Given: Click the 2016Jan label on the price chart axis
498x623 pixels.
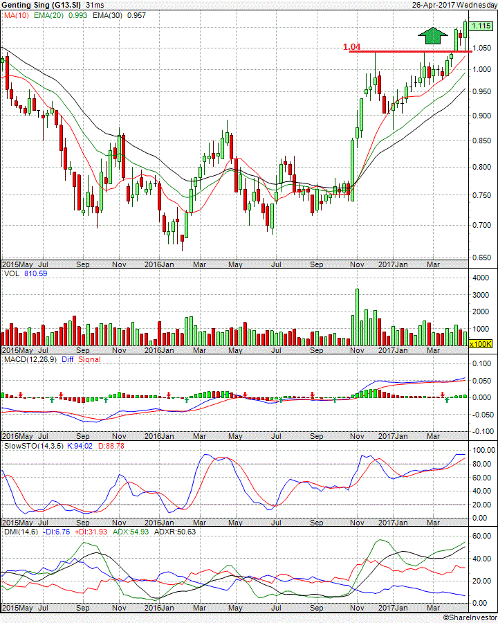Looking at the screenshot, I should click(x=159, y=264).
